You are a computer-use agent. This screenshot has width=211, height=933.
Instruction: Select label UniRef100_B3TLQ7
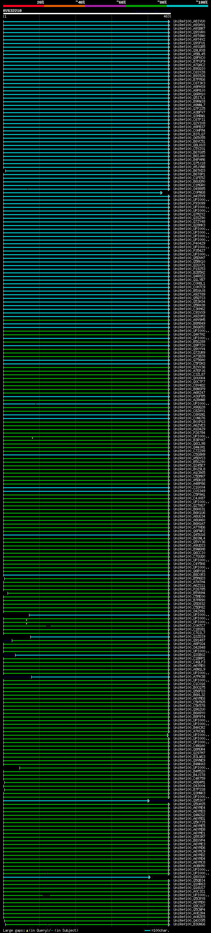(189, 134)
